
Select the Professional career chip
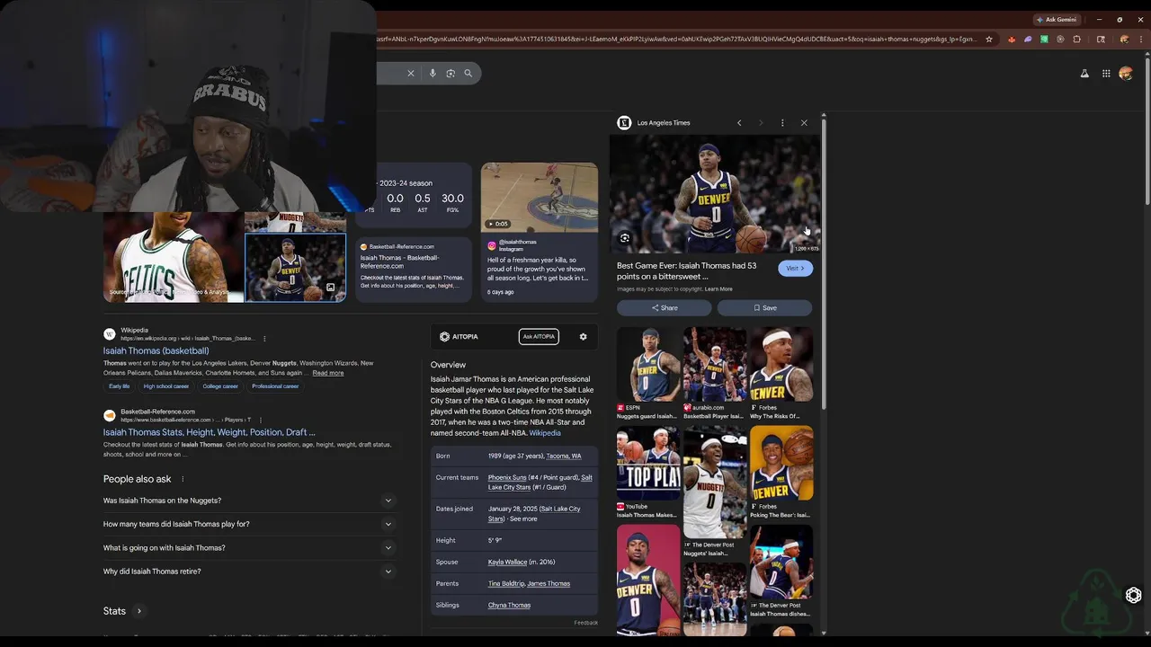point(275,386)
